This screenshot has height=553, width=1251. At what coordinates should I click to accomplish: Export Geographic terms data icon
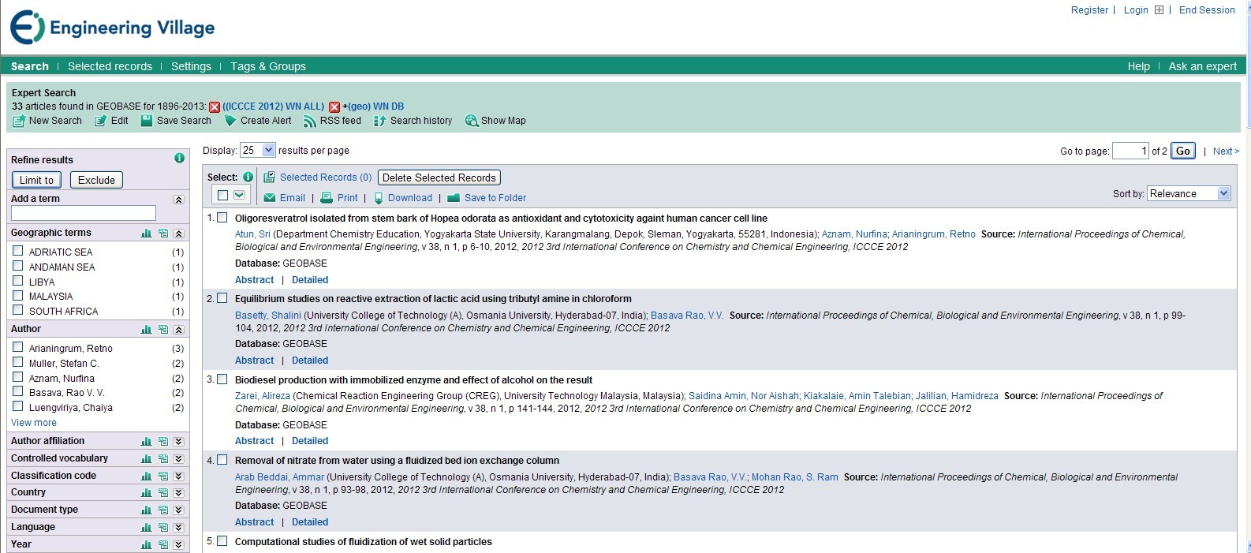163,234
